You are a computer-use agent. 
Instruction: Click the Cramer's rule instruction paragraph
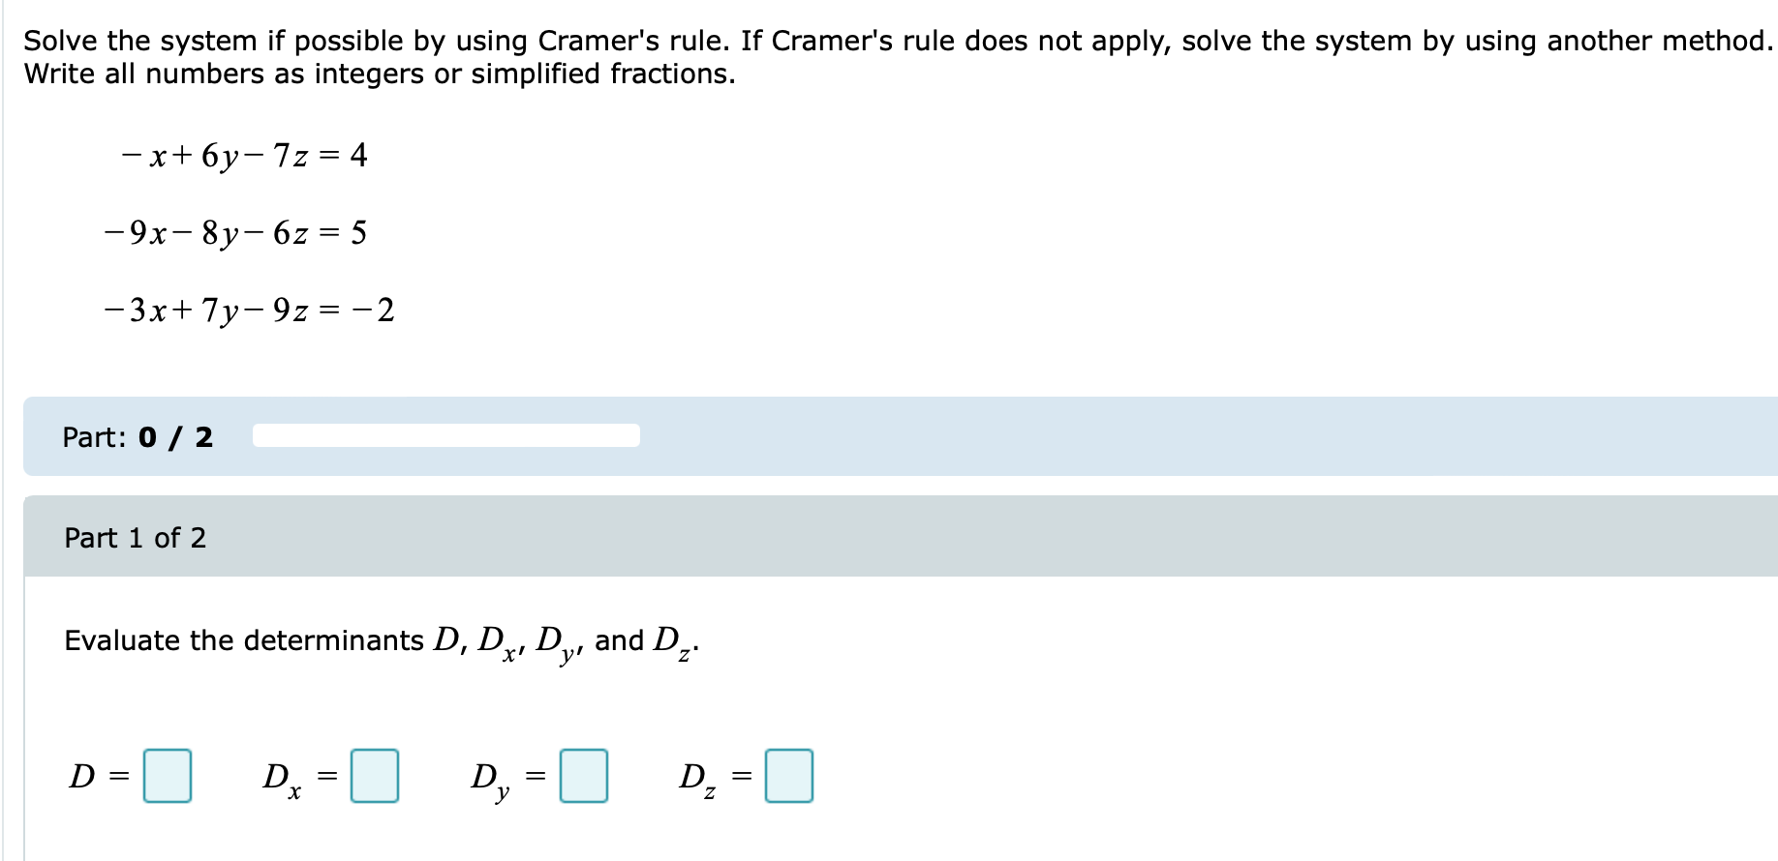point(872,40)
